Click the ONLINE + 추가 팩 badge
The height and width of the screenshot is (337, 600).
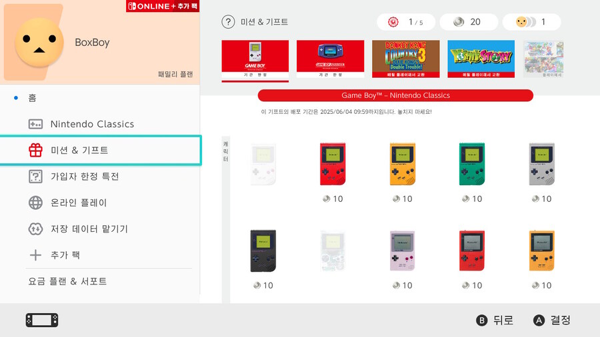tap(163, 6)
